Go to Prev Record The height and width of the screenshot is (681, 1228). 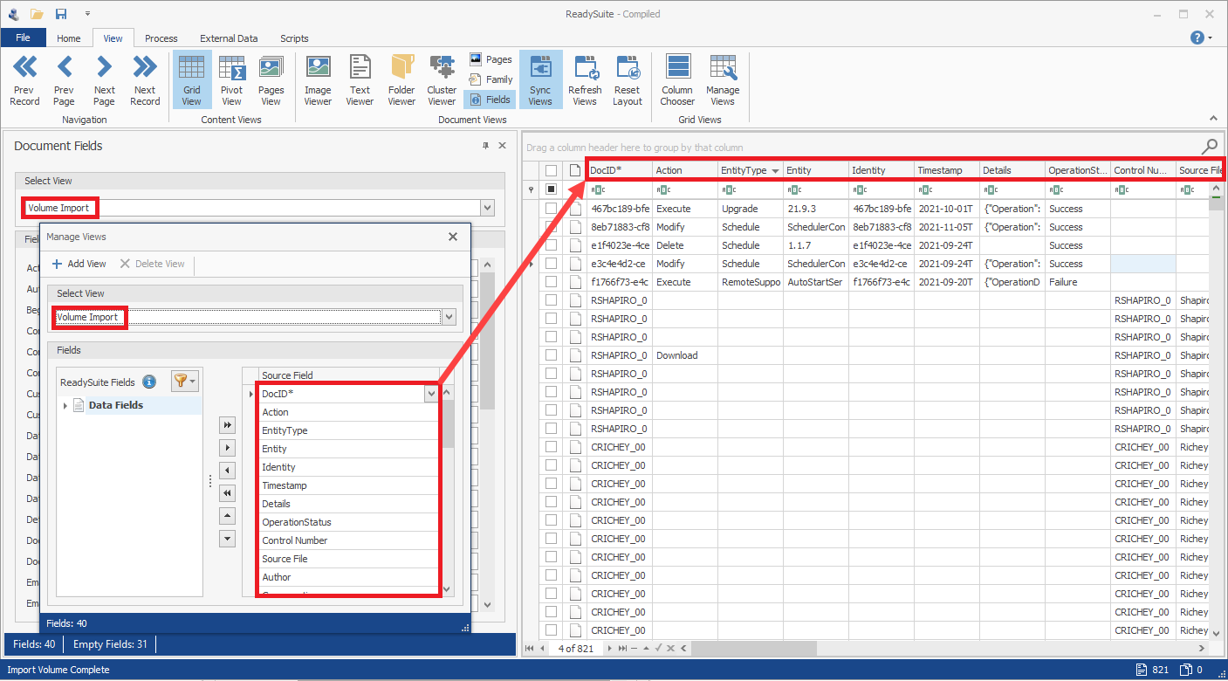(24, 80)
